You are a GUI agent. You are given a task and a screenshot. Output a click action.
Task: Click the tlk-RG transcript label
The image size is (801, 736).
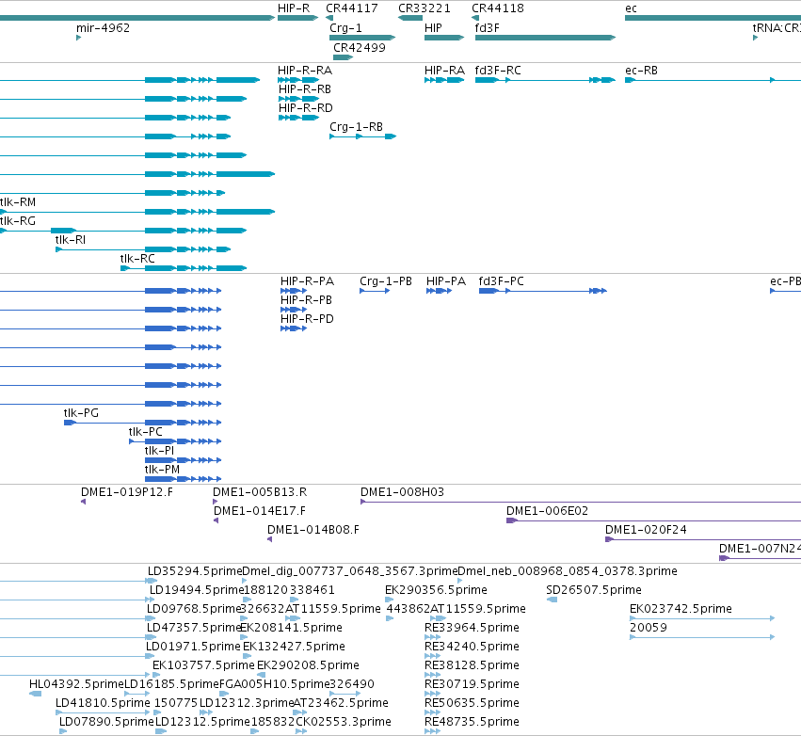coord(18,221)
